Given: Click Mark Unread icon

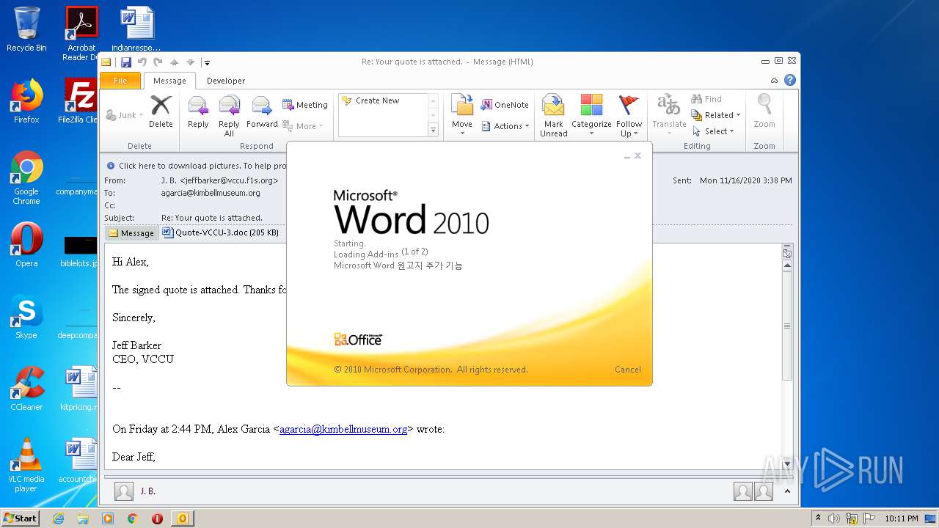Looking at the screenshot, I should click(x=553, y=106).
